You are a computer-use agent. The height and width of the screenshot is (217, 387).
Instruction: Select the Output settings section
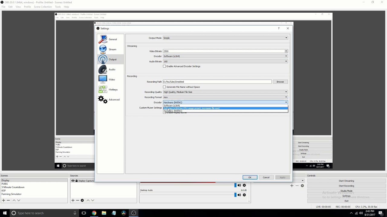[x=110, y=59]
